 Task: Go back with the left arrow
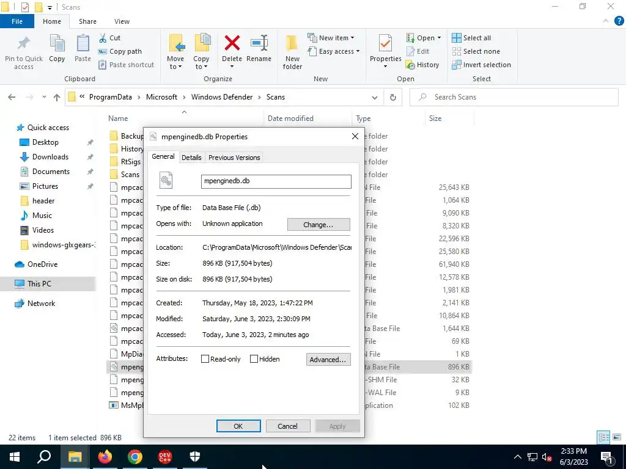[12, 97]
